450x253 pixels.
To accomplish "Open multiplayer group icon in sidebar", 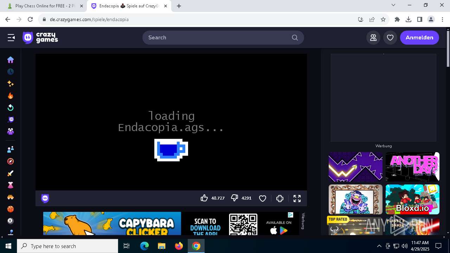I will [11, 131].
